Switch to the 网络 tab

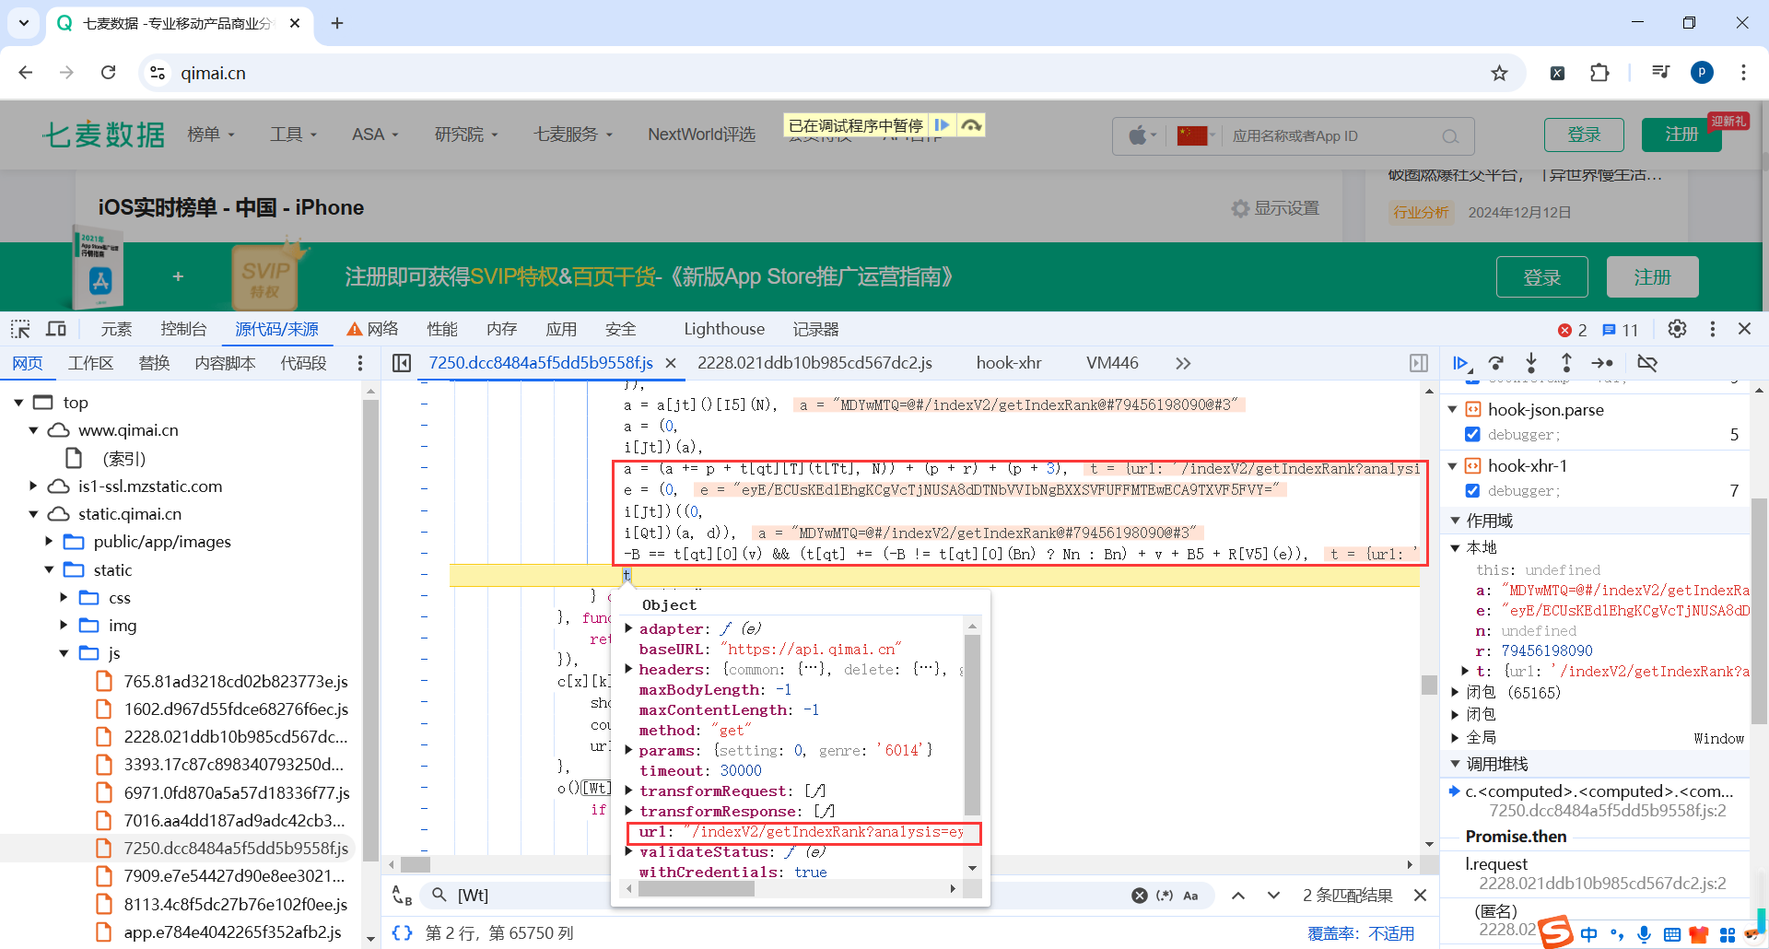point(372,329)
